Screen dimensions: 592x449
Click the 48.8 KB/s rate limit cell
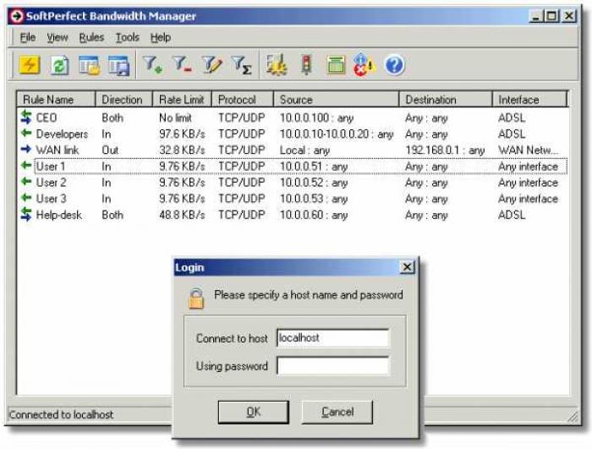coord(182,215)
